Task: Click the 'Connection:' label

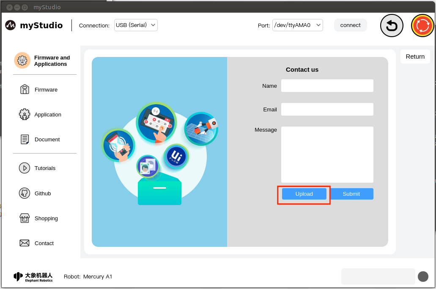Action: [94, 25]
